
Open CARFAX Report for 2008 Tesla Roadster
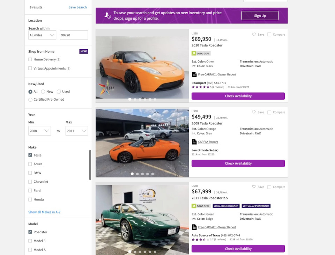208,142
